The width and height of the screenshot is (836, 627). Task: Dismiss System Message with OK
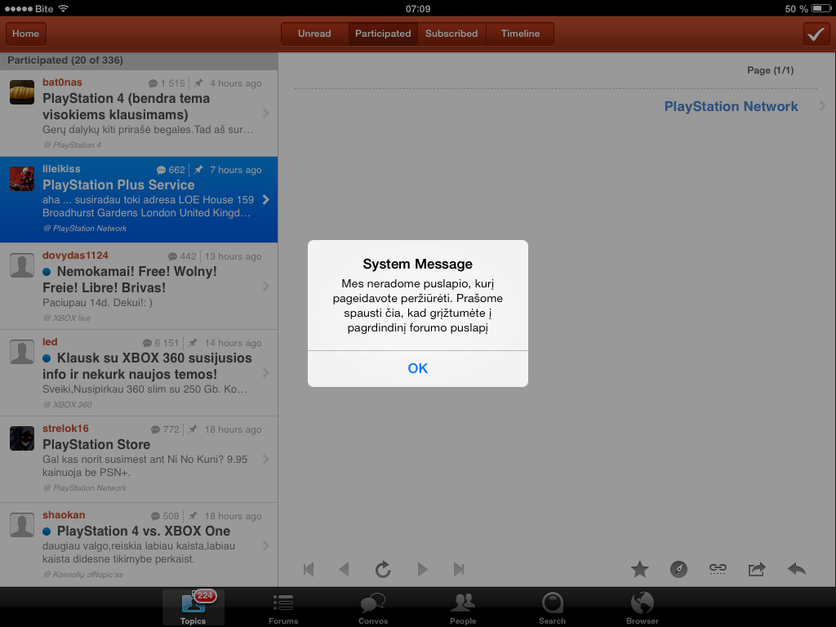point(418,368)
